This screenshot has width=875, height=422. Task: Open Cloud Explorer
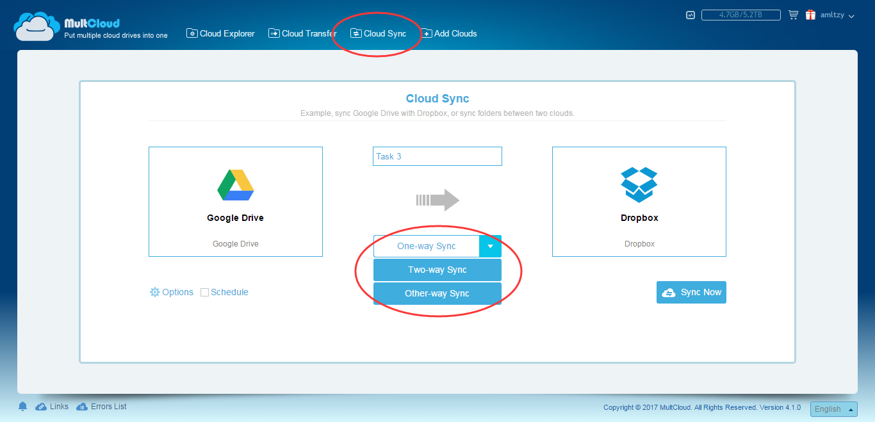[220, 33]
